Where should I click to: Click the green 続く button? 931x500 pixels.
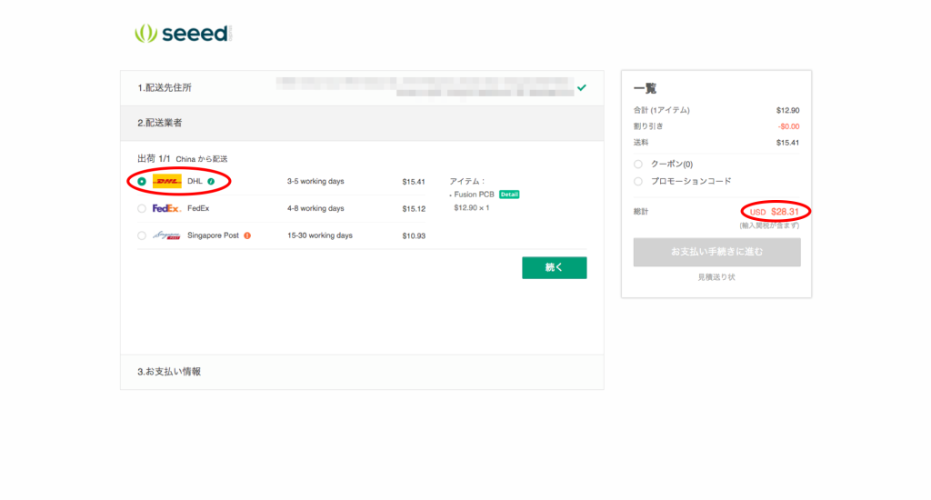pos(554,267)
